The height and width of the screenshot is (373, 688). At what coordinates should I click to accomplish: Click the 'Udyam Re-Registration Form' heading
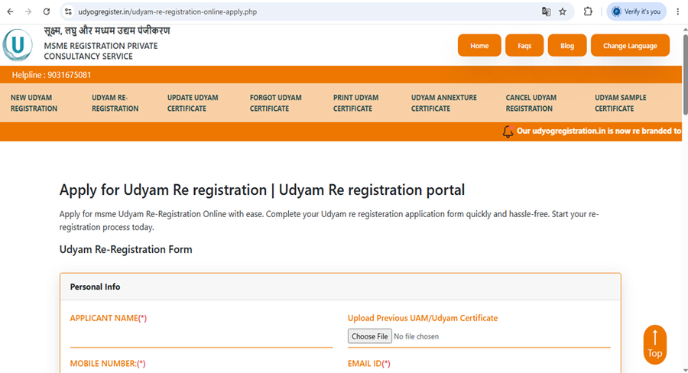(126, 250)
